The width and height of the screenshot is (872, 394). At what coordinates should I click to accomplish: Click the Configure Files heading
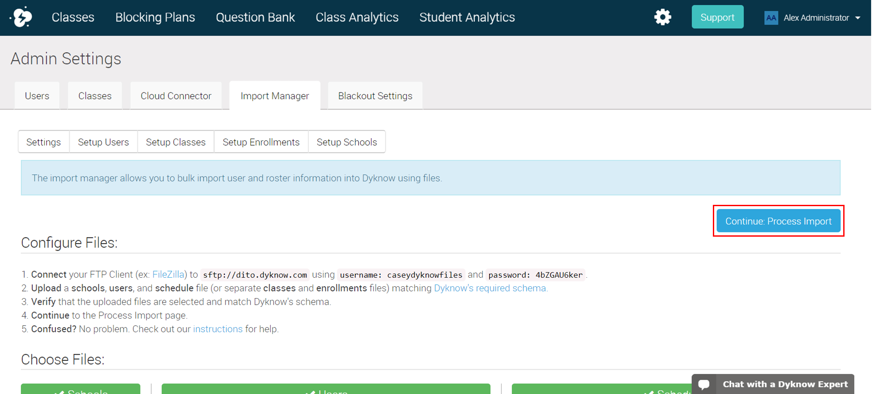[69, 242]
